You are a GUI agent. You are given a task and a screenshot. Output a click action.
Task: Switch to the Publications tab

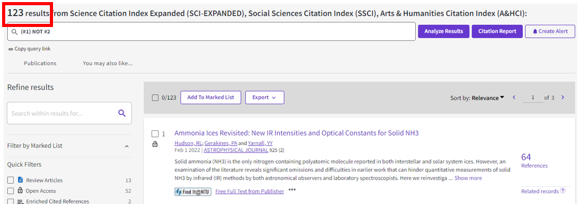[x=40, y=63]
